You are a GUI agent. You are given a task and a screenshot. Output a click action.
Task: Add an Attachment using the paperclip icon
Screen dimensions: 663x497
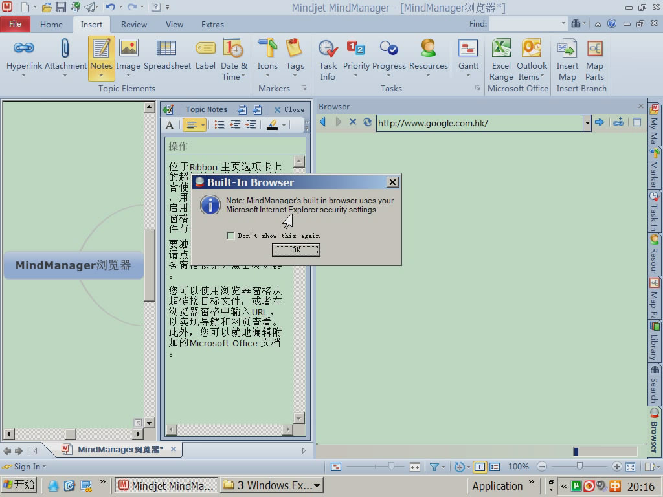tap(65, 54)
